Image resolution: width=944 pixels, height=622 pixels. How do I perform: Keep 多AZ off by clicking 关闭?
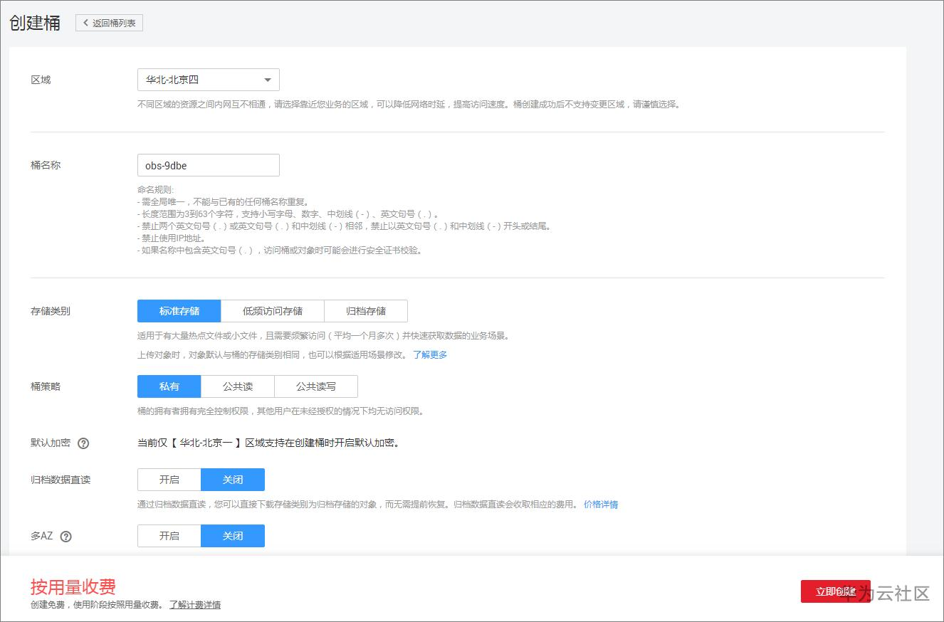point(233,536)
